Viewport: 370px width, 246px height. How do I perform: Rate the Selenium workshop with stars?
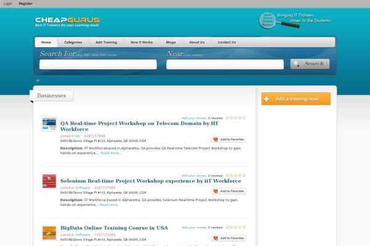[x=236, y=175]
